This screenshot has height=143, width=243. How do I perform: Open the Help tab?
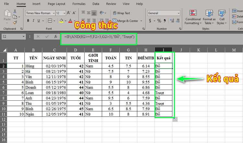click(x=139, y=4)
